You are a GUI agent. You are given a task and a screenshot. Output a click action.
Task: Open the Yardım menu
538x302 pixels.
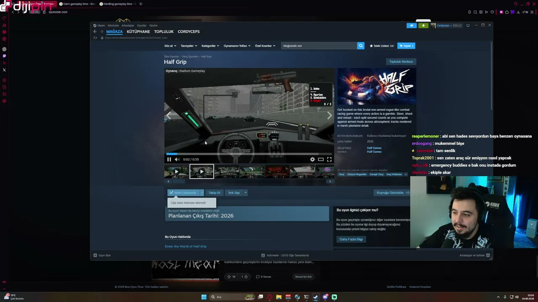pos(153,26)
